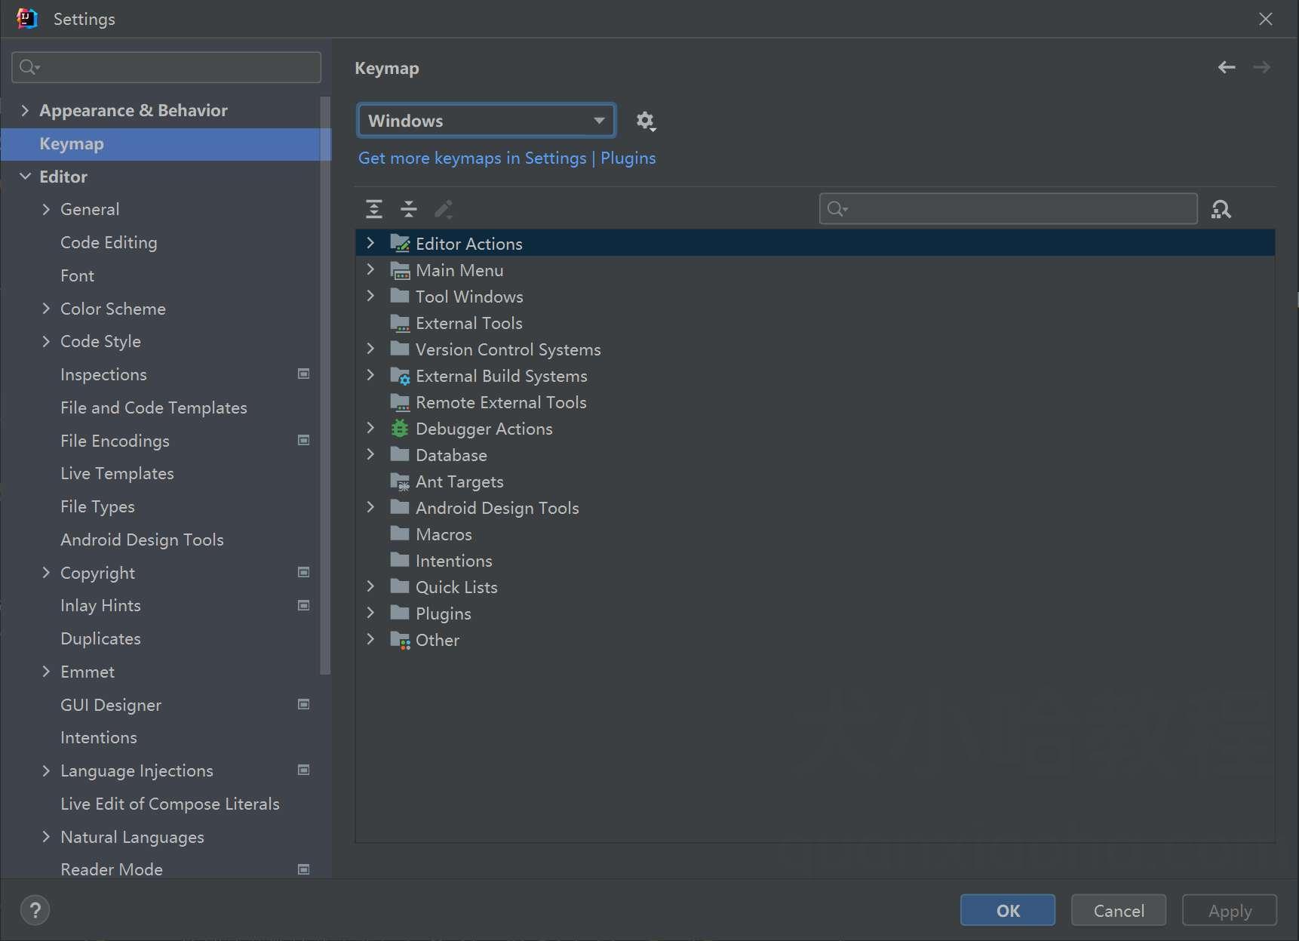Expand the Tool Windows tree node
Screen dimensions: 1299x941
370,296
